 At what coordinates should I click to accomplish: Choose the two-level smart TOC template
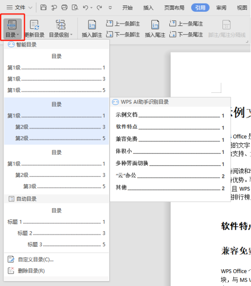tap(56, 121)
